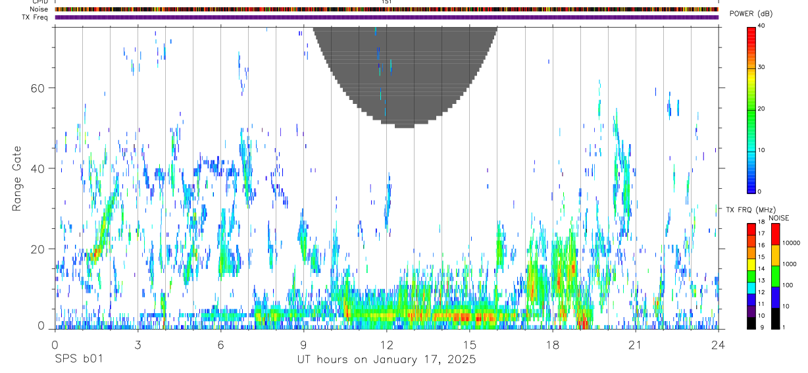Click the 12 tick on the UT hours axis
This screenshot has height=373, width=808.
pyautogui.click(x=386, y=344)
